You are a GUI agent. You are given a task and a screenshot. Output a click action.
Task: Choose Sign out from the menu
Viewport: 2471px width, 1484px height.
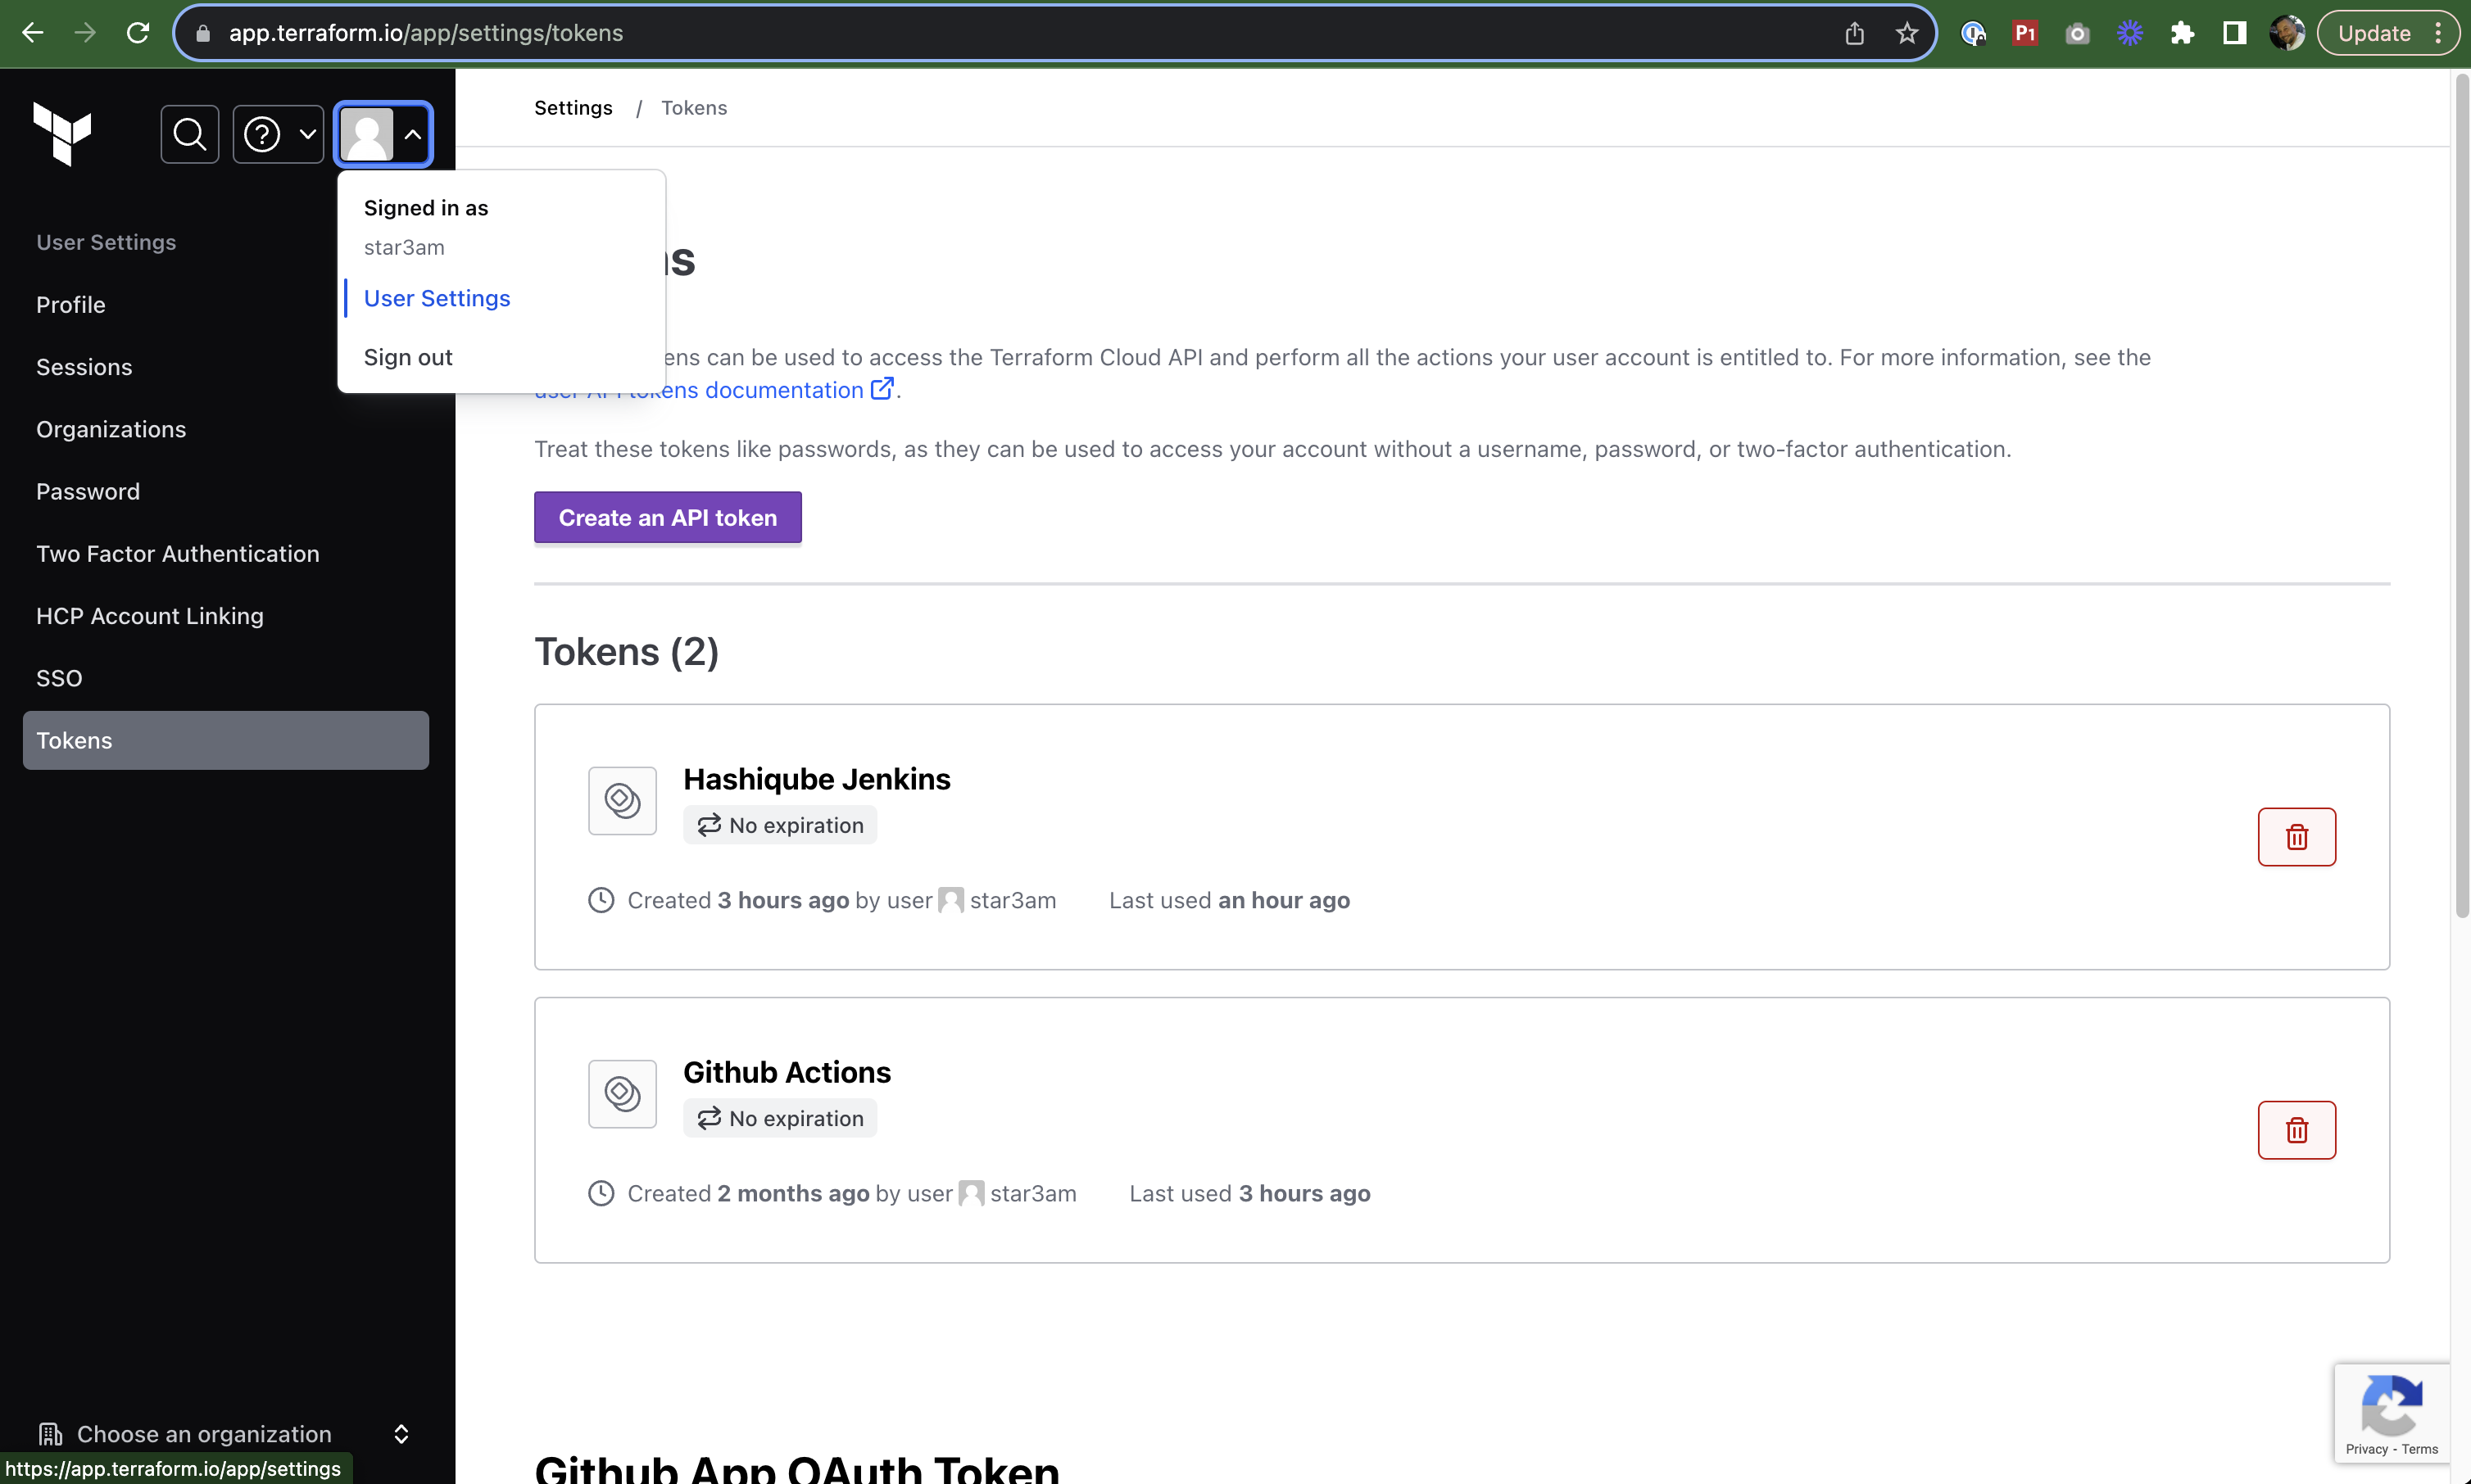408,357
